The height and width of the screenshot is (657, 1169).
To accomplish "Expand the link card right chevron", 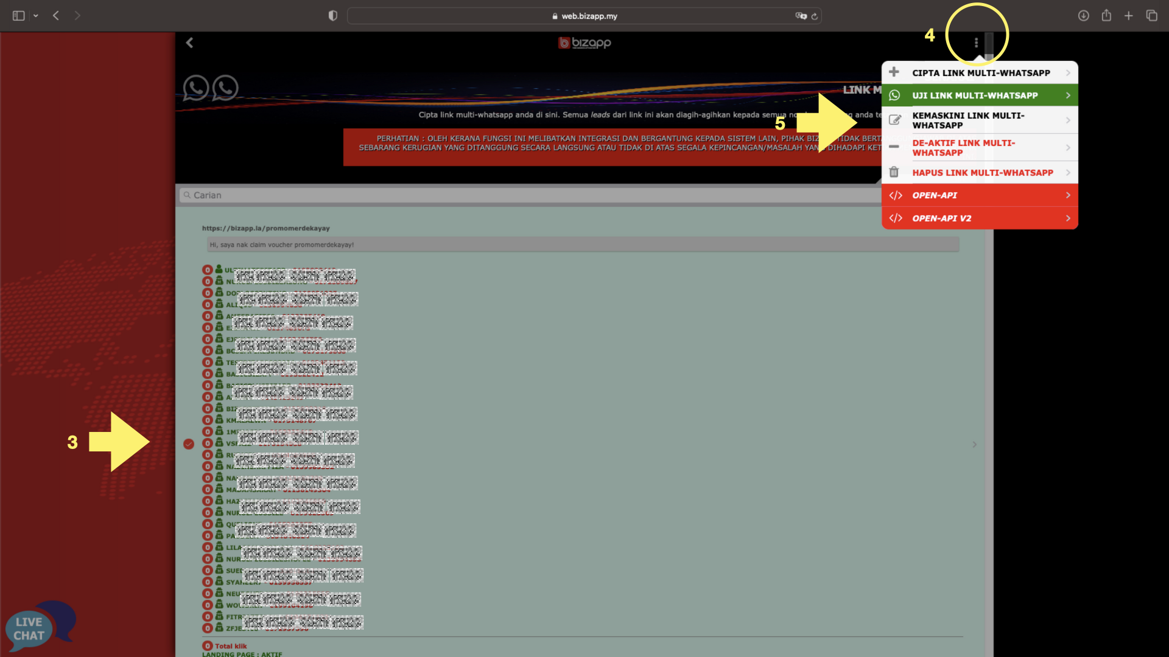I will coord(974,445).
